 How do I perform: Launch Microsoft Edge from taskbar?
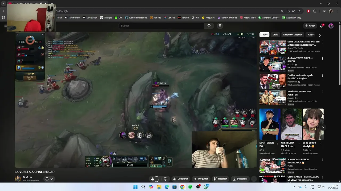tap(167, 187)
